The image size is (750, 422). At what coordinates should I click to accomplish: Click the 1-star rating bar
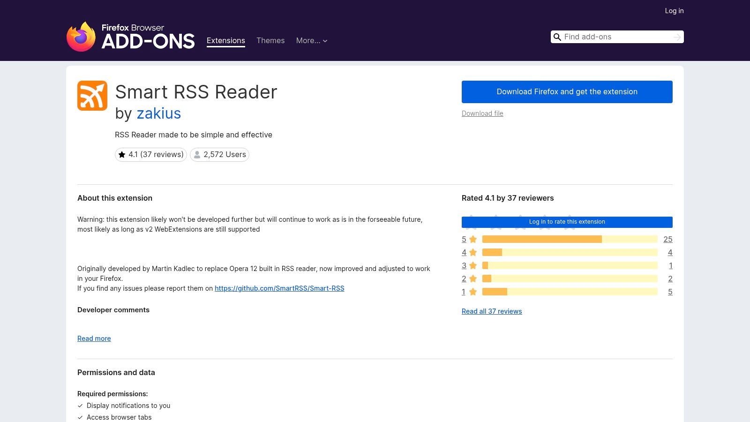coord(570,292)
